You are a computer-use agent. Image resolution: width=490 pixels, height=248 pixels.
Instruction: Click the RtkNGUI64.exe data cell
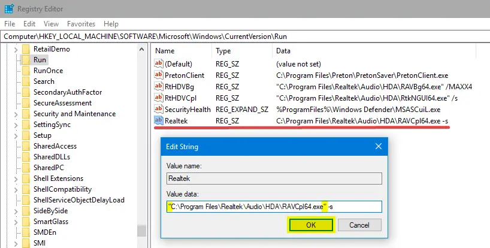click(x=367, y=98)
